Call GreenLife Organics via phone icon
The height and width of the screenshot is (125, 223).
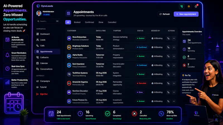click(168, 83)
